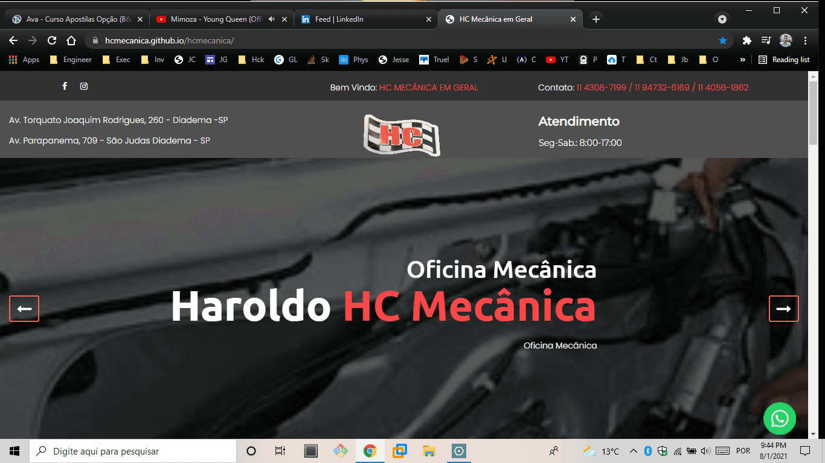Viewport: 825px width, 463px height.
Task: Reload the page with refresh button
Action: point(52,40)
